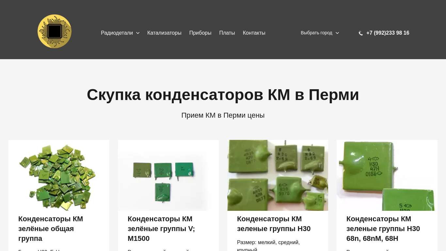This screenshot has width=446, height=251.
Task: Open the pile of green capacitors image
Action: click(x=59, y=176)
